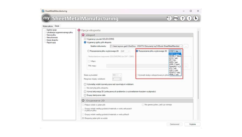242x137 pixels.
Task: Choose U3D (*.u3d) in the list
Action: (175, 71)
